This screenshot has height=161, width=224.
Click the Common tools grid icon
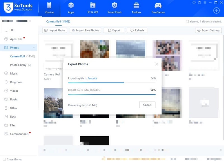6,134
